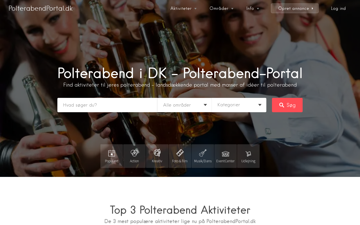Click the magnifier Søg button
This screenshot has width=360, height=225.
click(x=287, y=105)
